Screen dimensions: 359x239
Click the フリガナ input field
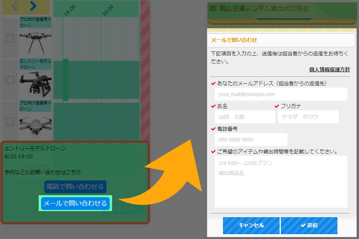coord(308,117)
